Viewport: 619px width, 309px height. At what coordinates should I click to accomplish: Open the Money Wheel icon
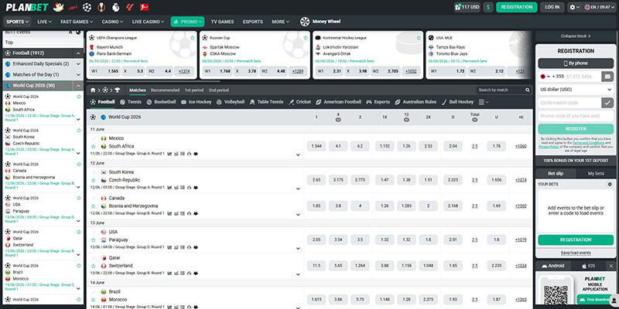305,22
